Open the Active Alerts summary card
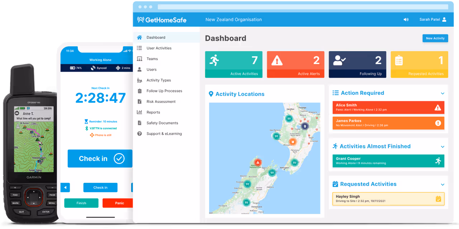Viewport: 459px width, 229px height. point(295,65)
